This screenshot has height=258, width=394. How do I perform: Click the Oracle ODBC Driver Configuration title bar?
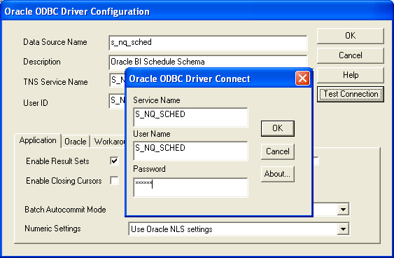(x=197, y=11)
